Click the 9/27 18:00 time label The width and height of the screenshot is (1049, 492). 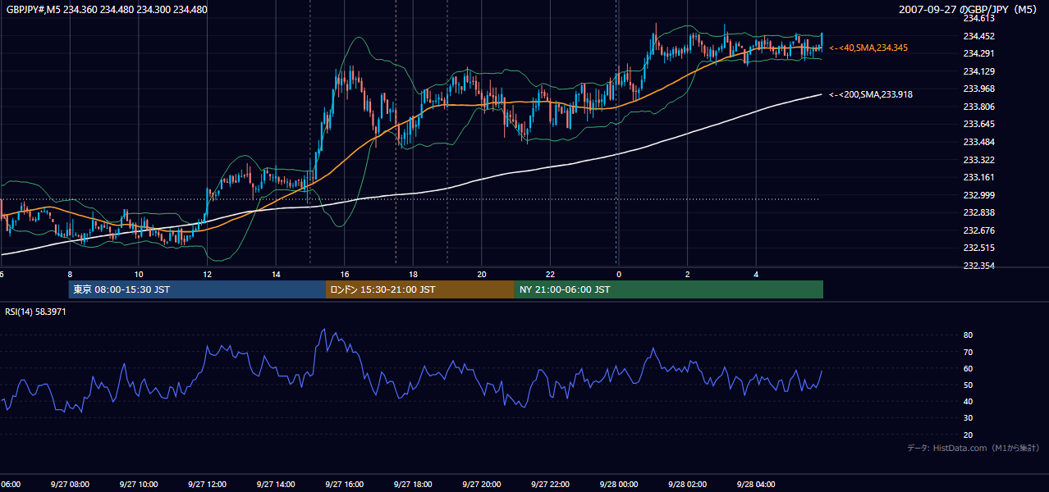[x=413, y=484]
